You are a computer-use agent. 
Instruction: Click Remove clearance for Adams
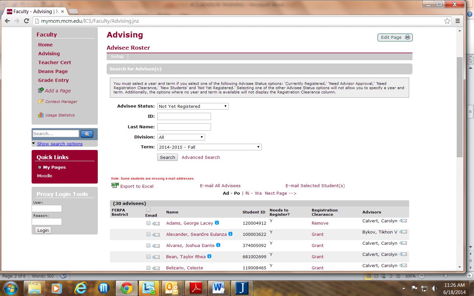click(320, 223)
